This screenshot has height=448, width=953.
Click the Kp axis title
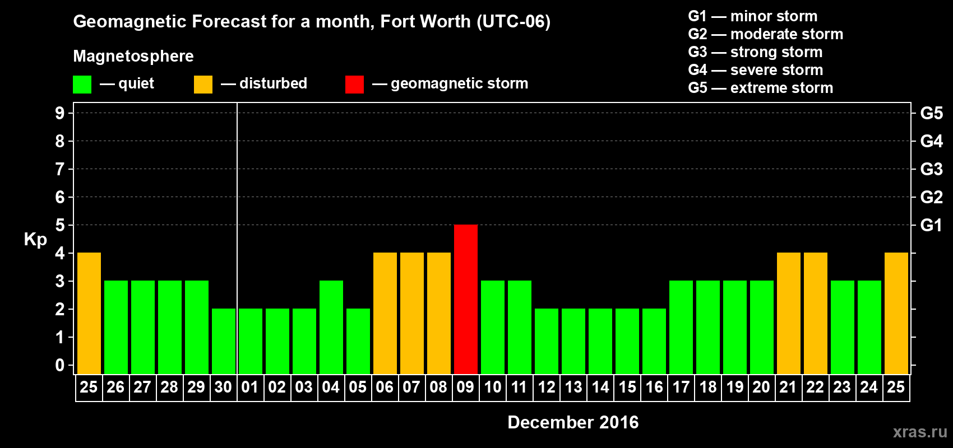point(35,239)
